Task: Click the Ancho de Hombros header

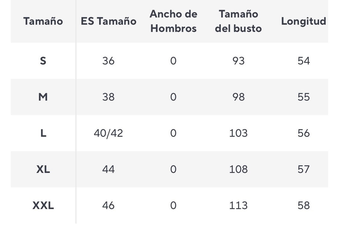Action: [x=173, y=21]
